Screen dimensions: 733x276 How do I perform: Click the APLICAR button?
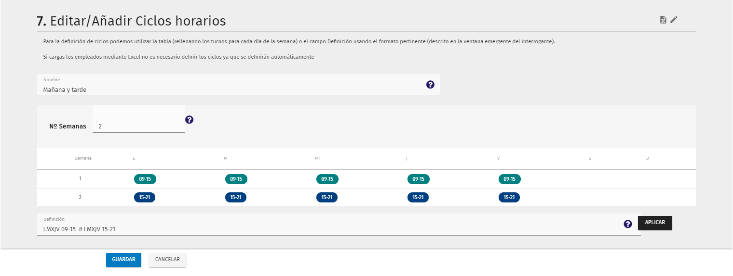655,223
